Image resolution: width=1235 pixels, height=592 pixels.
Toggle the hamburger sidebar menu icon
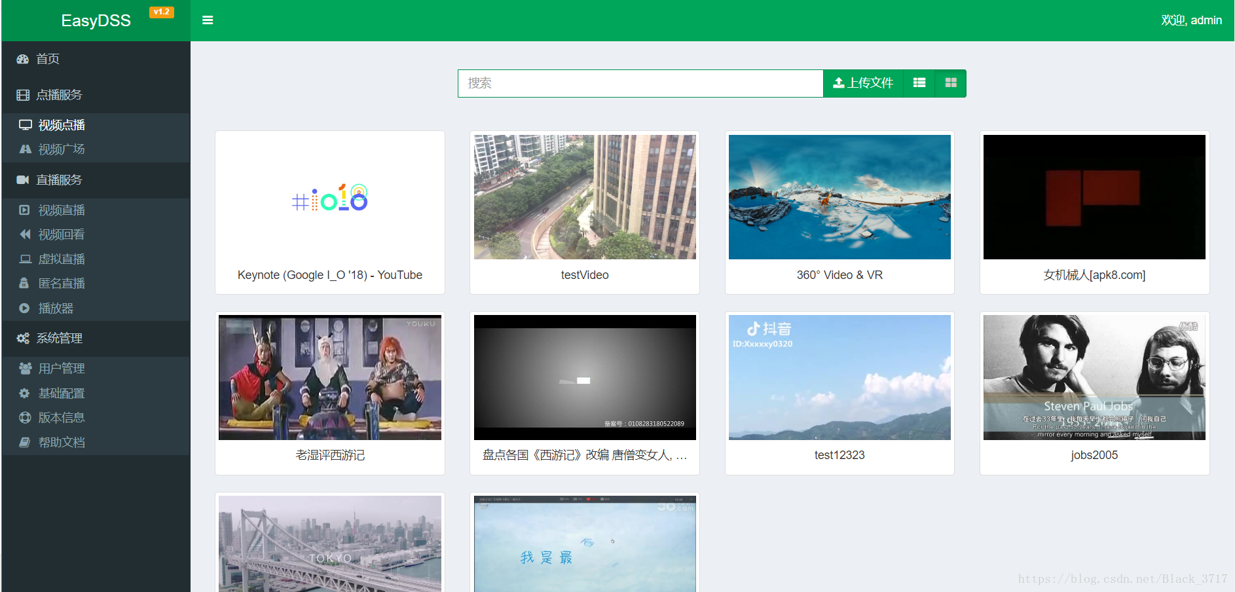point(208,20)
